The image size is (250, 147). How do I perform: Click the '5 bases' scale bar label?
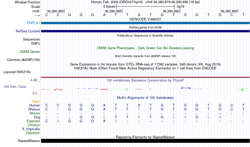[x=109, y=7]
